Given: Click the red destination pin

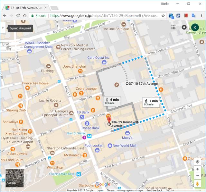Looking at the screenshot, I should [x=109, y=120].
